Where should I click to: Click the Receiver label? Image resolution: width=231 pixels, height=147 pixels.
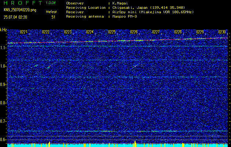click(75, 12)
